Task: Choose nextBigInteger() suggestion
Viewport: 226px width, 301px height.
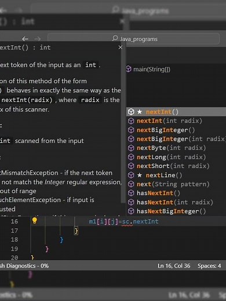Action: pos(176,130)
